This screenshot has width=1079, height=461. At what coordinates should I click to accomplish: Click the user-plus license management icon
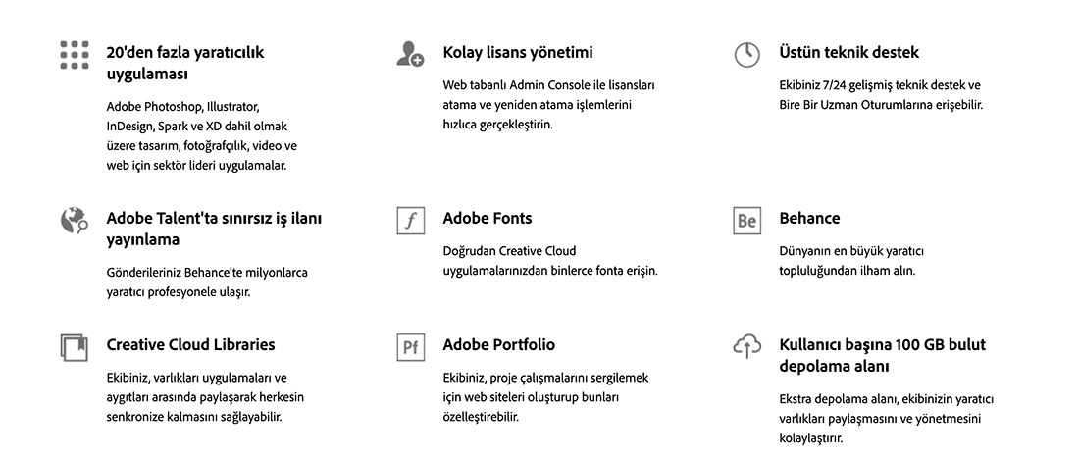[x=410, y=54]
